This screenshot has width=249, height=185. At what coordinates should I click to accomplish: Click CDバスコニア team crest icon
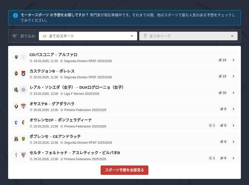(16, 57)
